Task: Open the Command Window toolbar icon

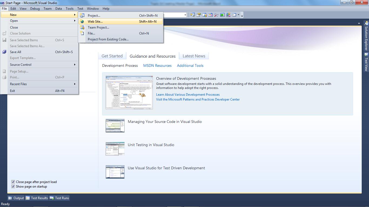Action: pos(234,15)
